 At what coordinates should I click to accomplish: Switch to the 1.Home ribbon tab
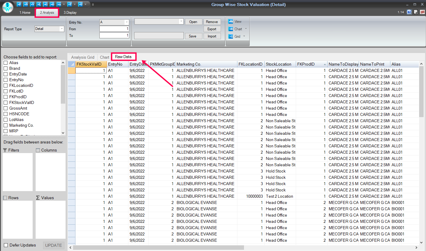(x=25, y=13)
